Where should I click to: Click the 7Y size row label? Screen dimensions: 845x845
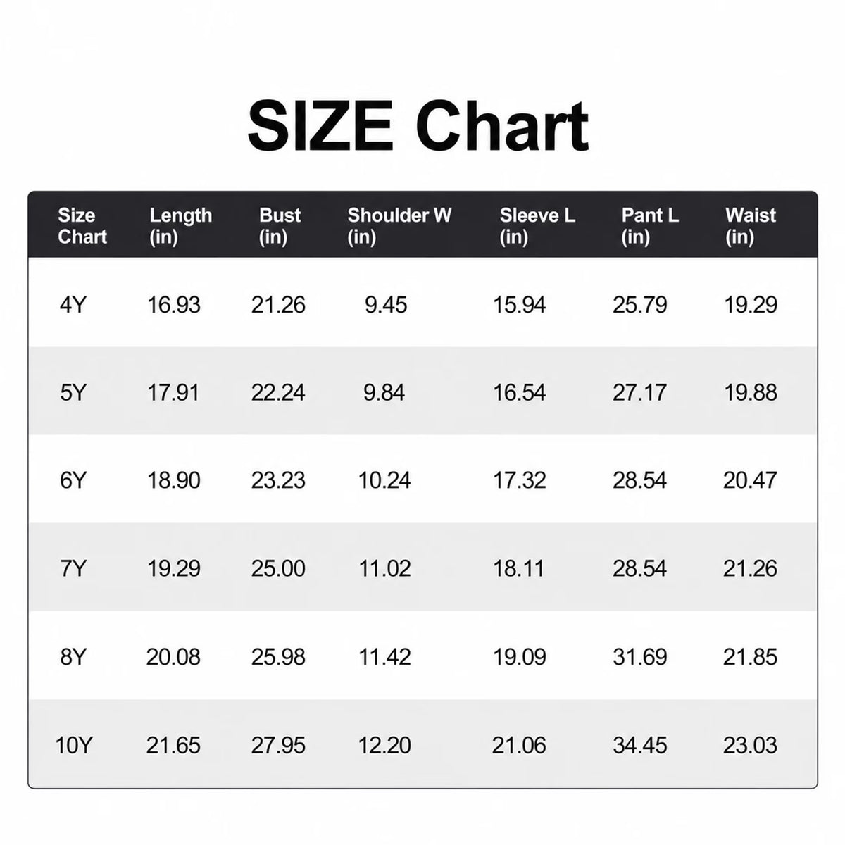[x=73, y=568]
